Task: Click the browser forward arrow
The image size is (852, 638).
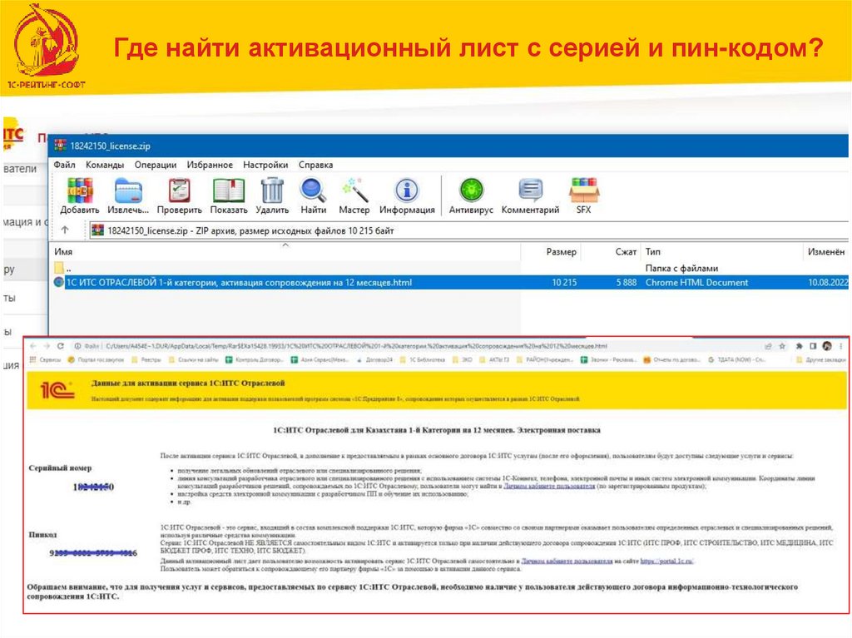Action: click(47, 346)
